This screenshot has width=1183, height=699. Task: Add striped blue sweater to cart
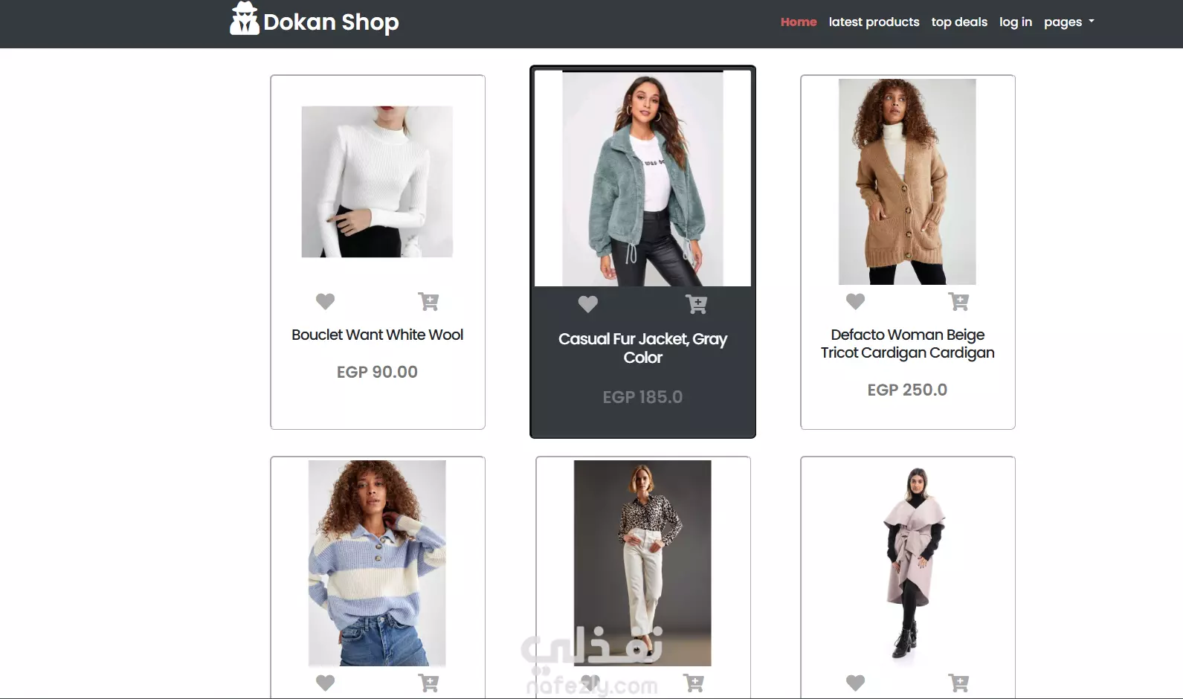tap(428, 683)
